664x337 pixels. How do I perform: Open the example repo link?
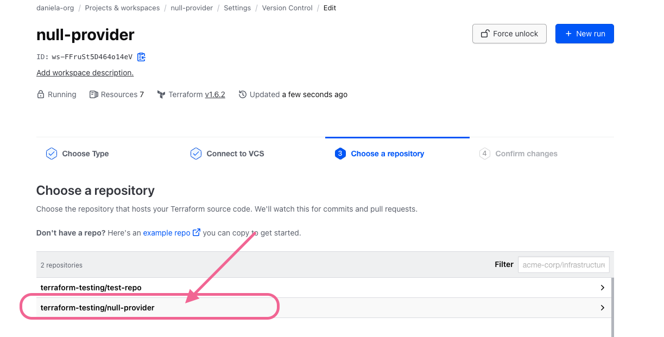(166, 233)
